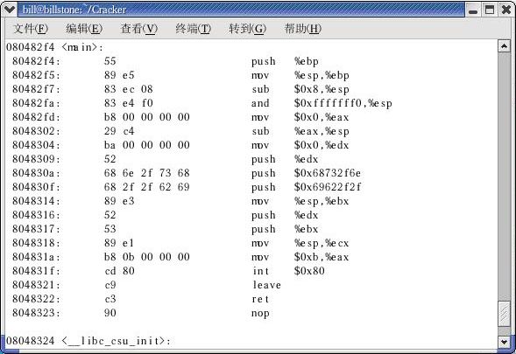Open the window menu arrow icon in title bar

point(9,10)
